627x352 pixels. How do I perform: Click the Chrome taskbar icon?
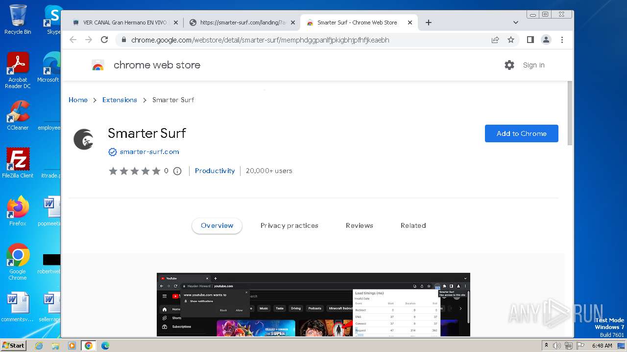[89, 346]
